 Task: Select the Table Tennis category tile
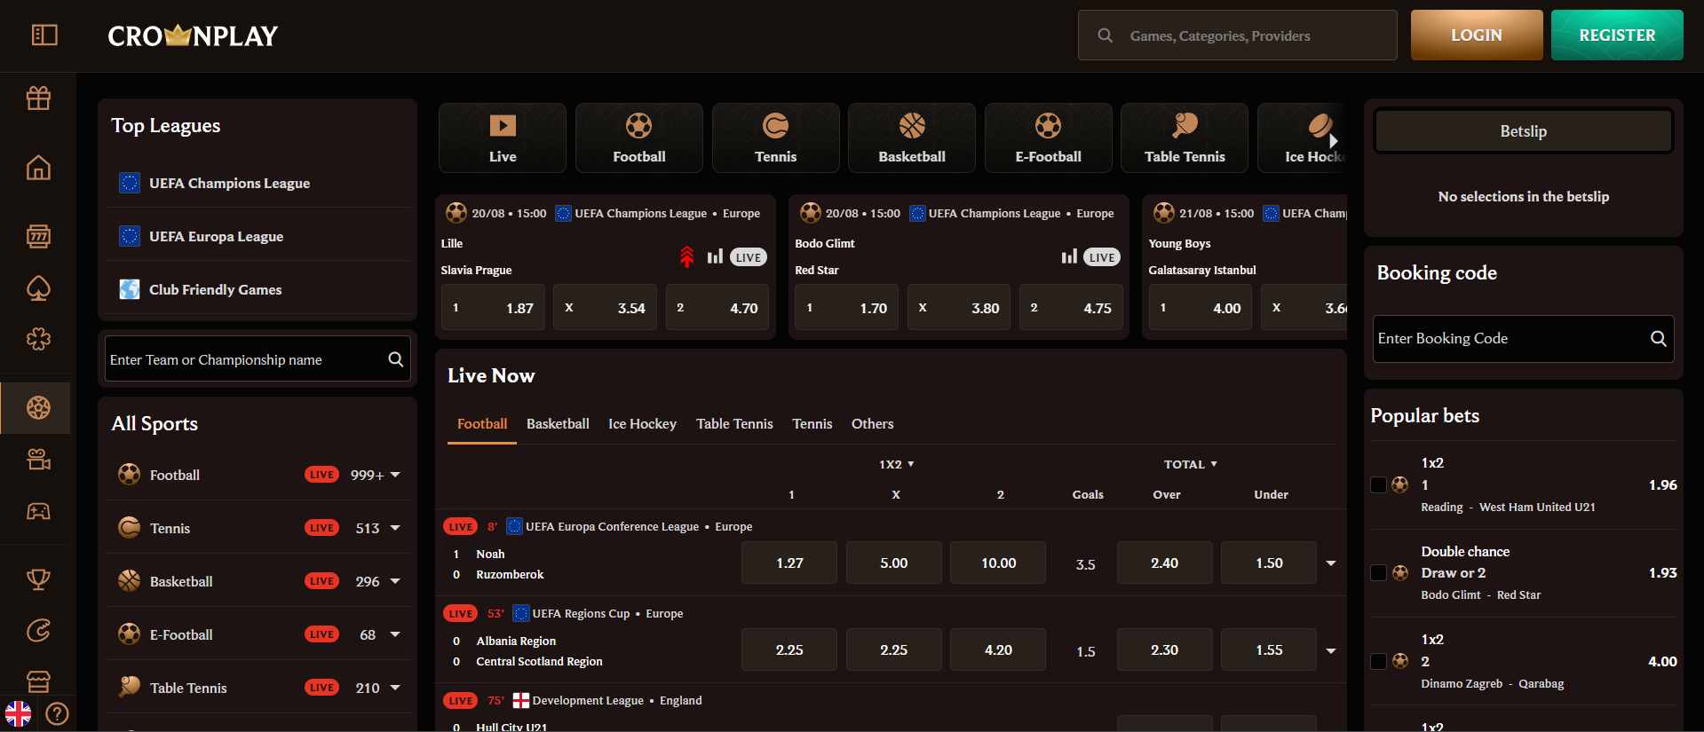pos(1185,138)
